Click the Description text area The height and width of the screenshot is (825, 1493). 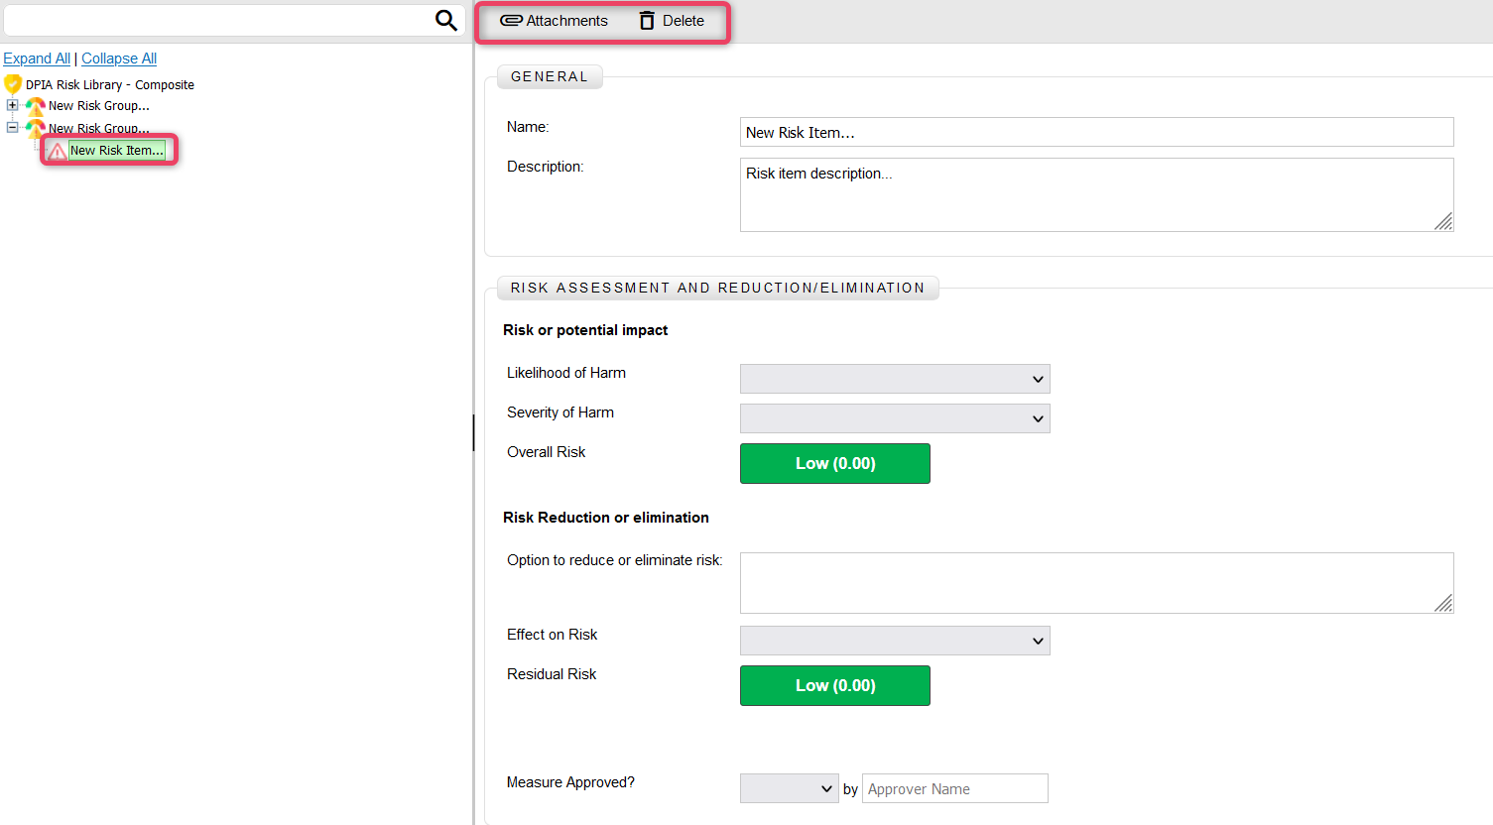point(1096,194)
